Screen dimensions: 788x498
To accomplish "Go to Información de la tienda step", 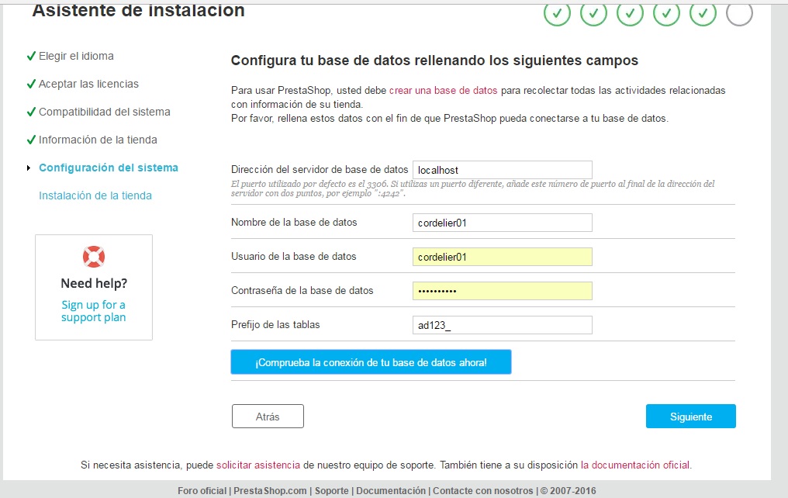I will pos(98,140).
